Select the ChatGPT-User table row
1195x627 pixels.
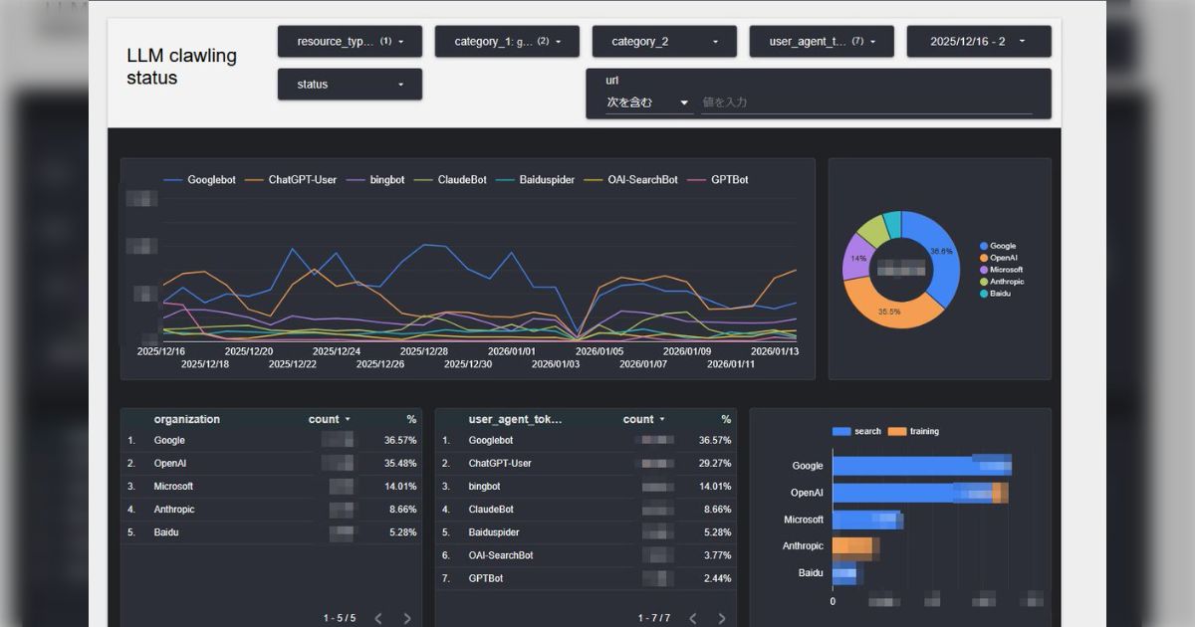pos(586,464)
